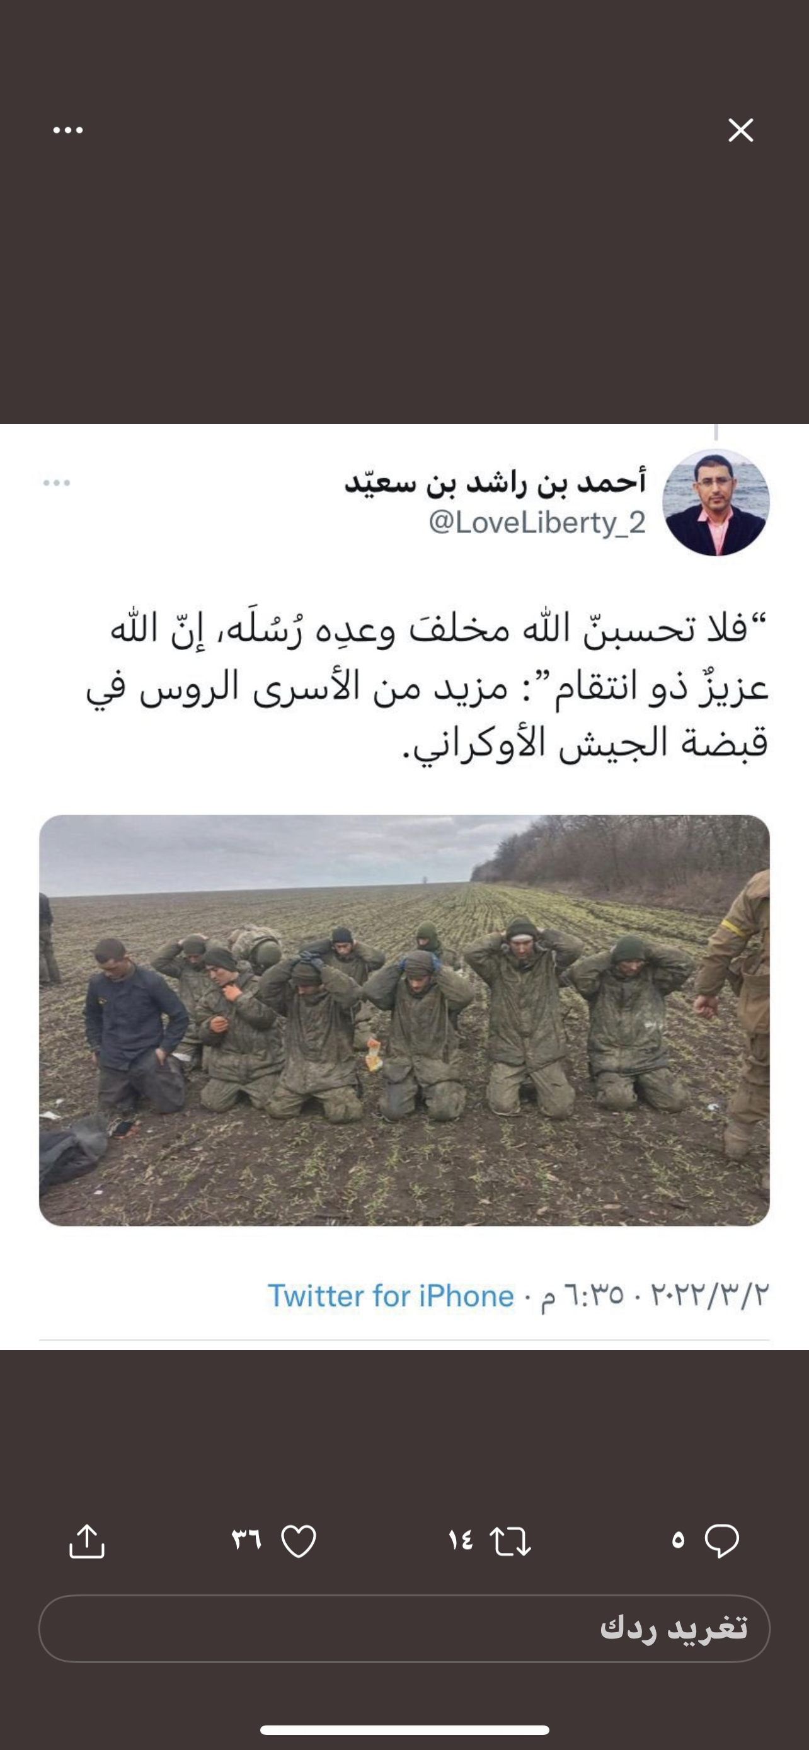The width and height of the screenshot is (809, 1750).
Task: Close the image viewer with the X
Action: pyautogui.click(x=740, y=130)
